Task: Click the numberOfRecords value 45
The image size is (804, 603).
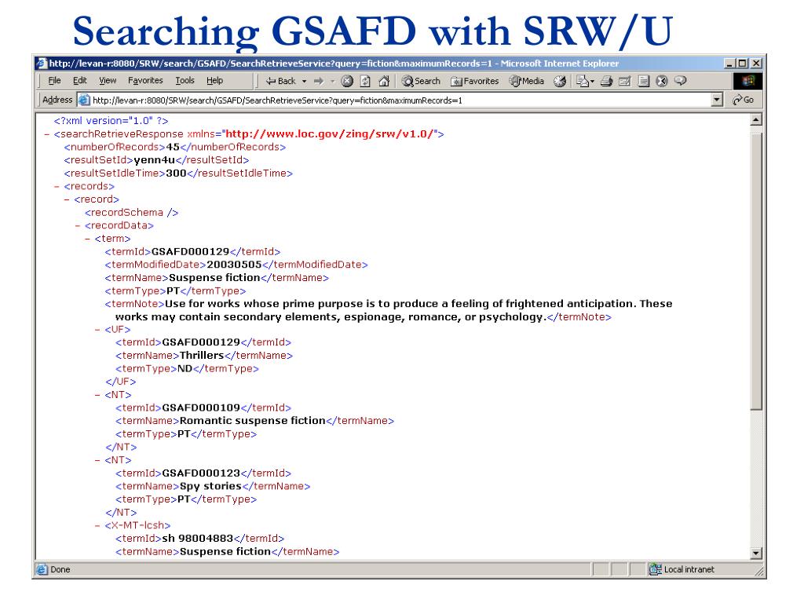Action: click(173, 147)
